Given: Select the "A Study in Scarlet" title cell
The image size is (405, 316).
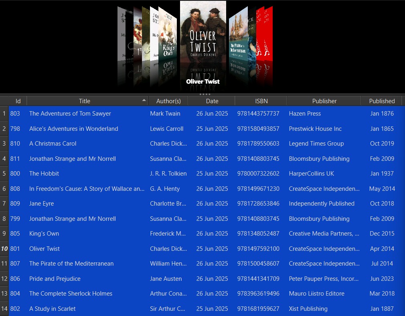Looking at the screenshot, I should point(53,309).
